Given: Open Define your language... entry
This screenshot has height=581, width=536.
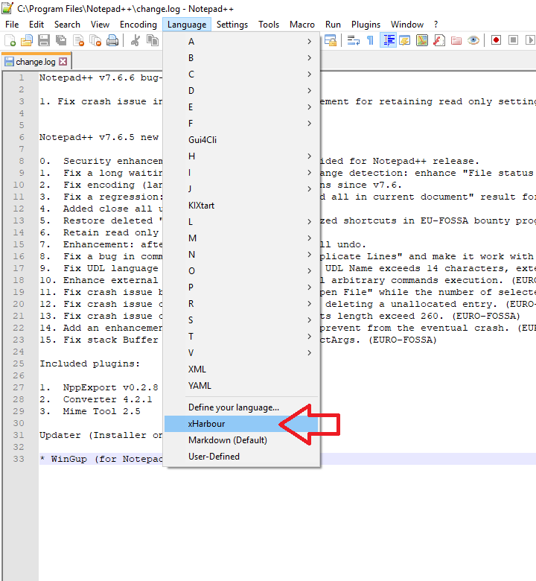Looking at the screenshot, I should [x=241, y=407].
